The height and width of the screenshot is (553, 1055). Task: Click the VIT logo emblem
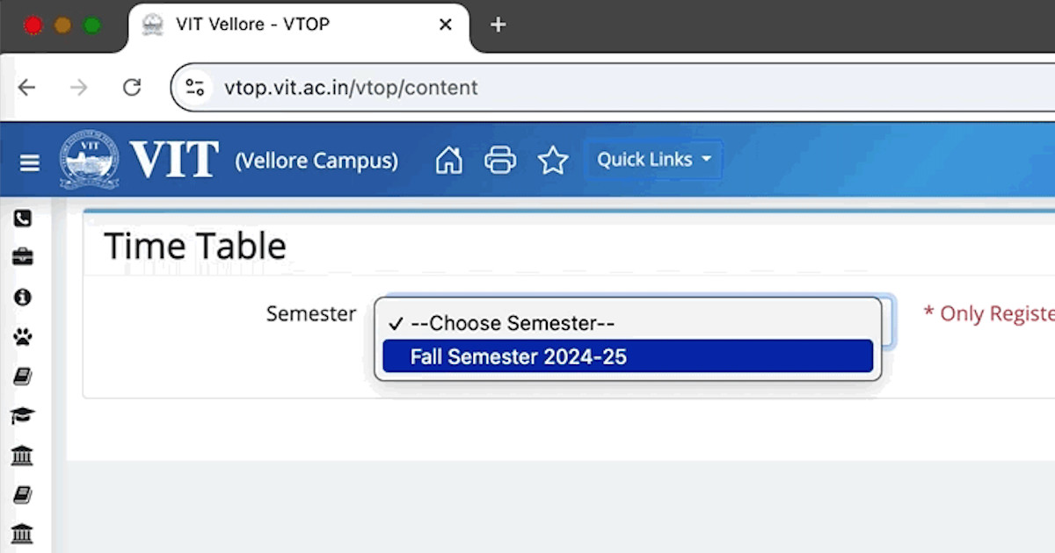pos(90,160)
